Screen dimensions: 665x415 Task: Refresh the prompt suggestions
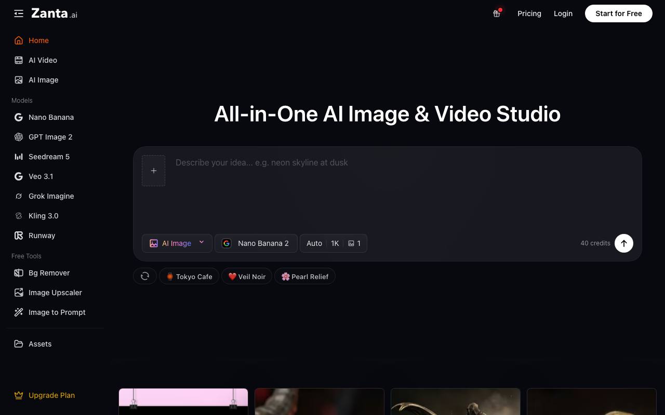145,276
